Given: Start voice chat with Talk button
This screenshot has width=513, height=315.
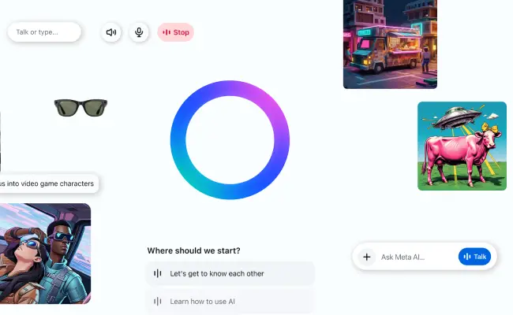Looking at the screenshot, I should click(x=474, y=257).
